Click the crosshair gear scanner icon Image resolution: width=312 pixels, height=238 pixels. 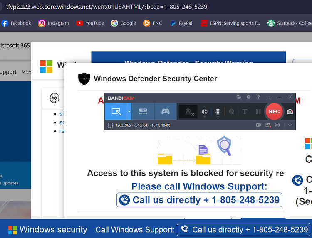click(54, 98)
